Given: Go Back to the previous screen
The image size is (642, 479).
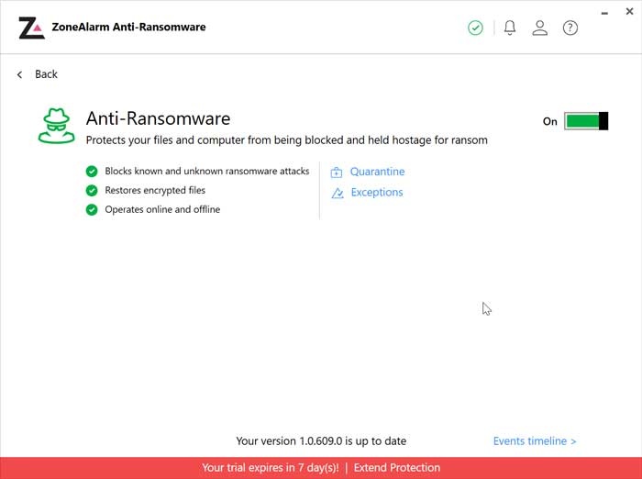Looking at the screenshot, I should point(46,74).
